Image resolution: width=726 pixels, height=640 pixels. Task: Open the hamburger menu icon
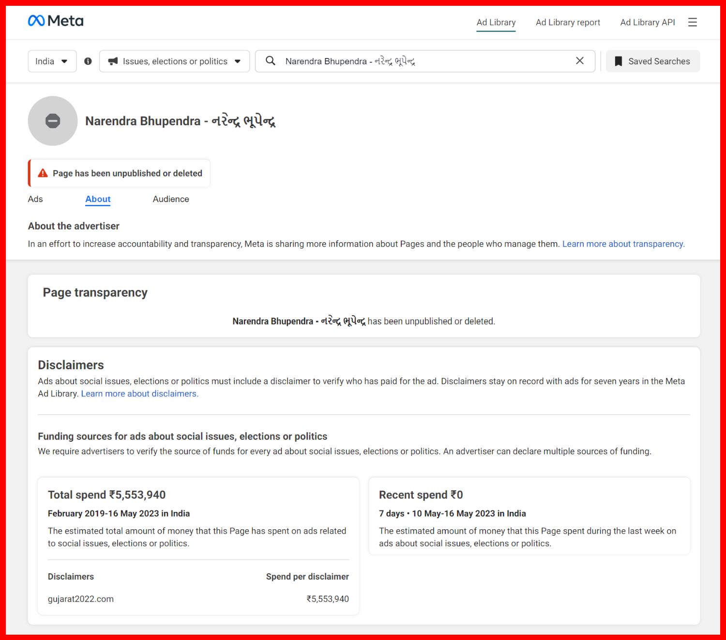pos(693,22)
